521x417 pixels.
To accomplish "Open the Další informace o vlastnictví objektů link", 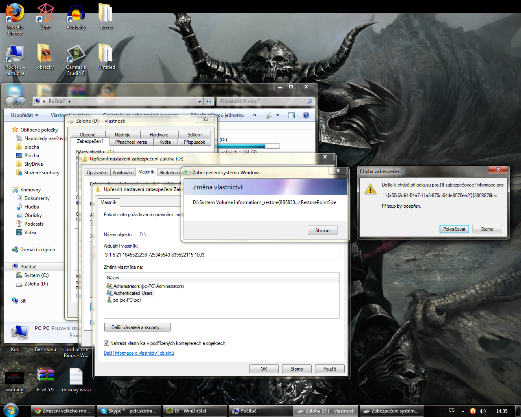I will (x=139, y=353).
